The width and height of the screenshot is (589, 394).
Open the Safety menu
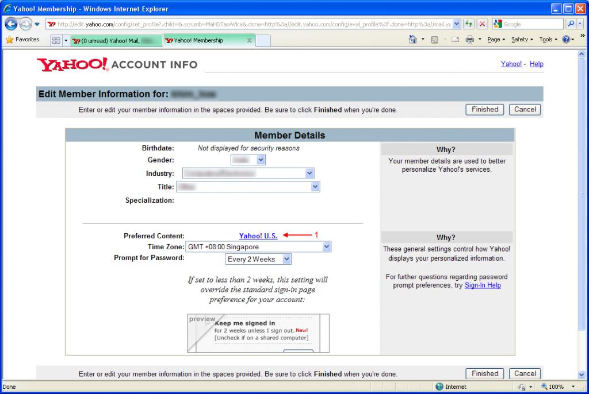coord(521,40)
